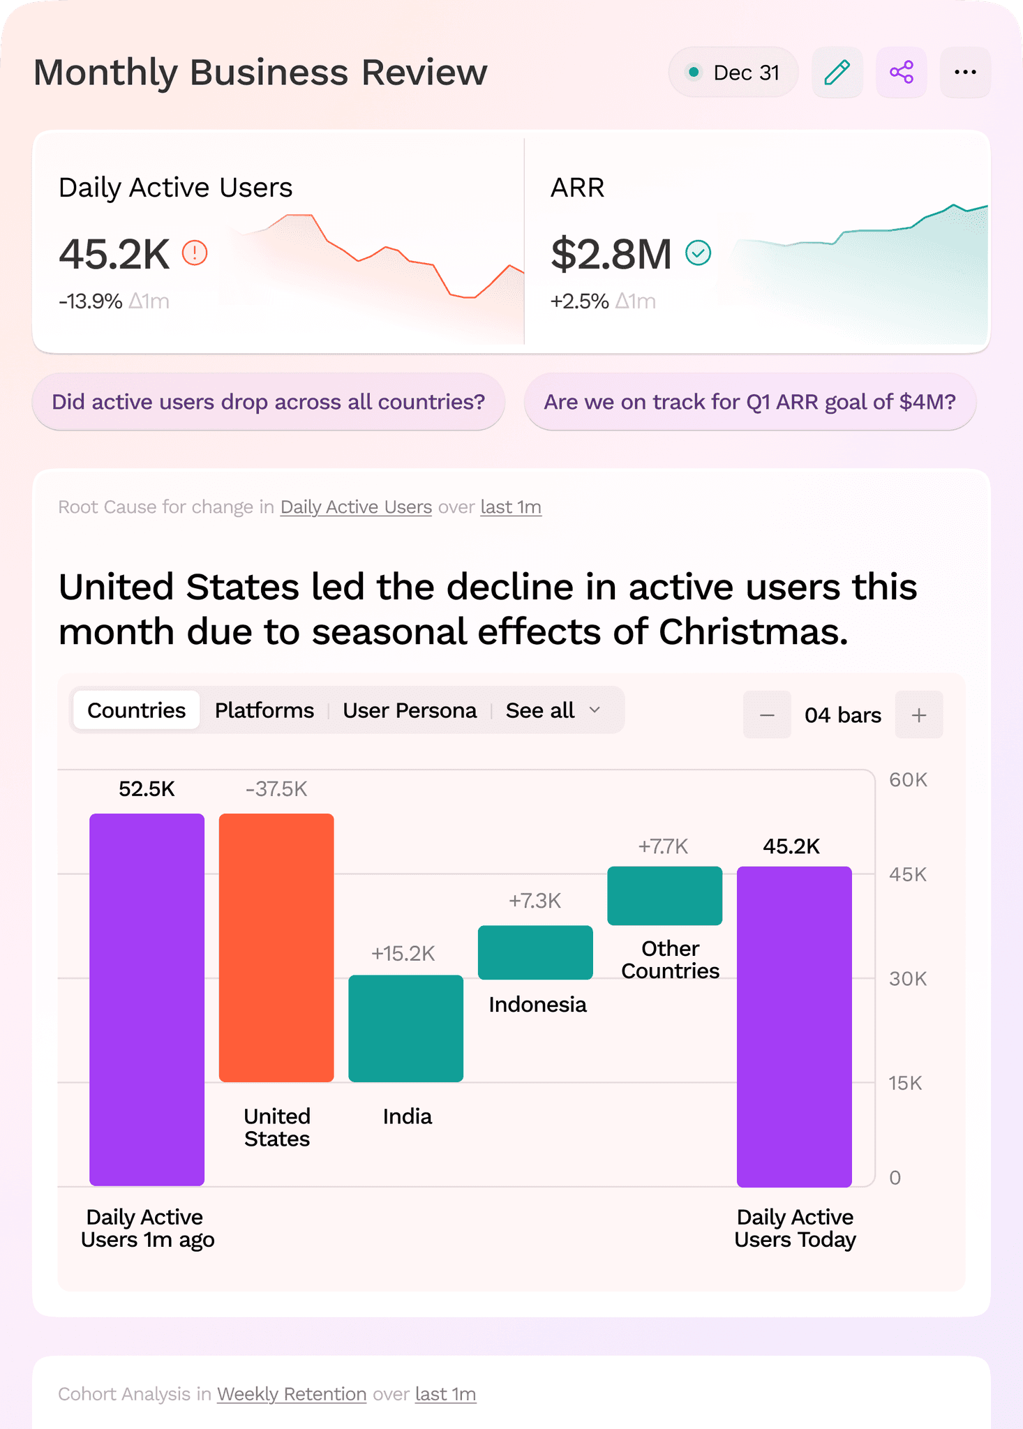Select the orange United States bar
Viewport: 1023px width, 1429px height.
276,948
